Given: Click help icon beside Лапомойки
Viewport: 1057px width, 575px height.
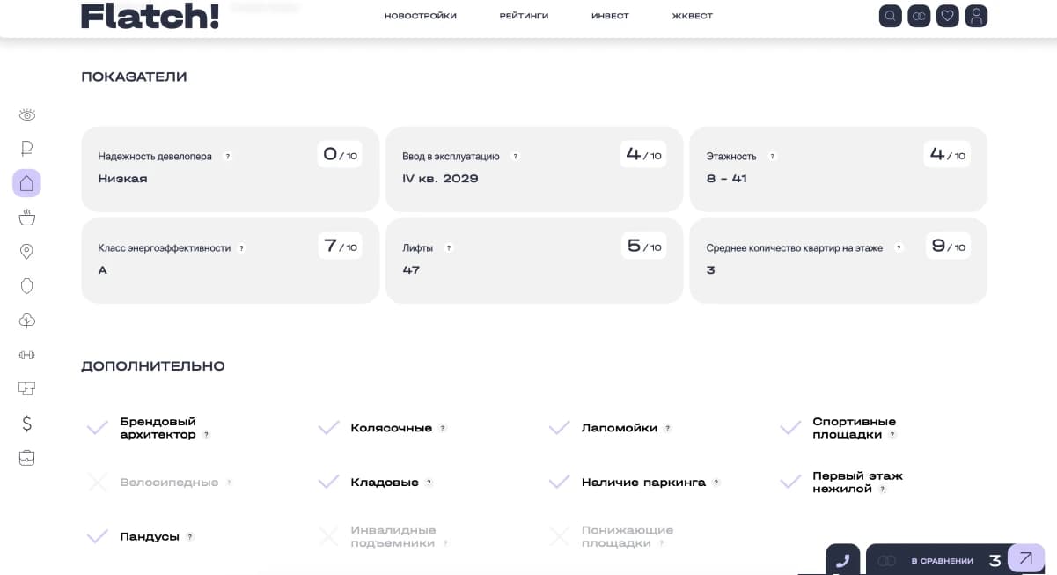Looking at the screenshot, I should pyautogui.click(x=668, y=429).
